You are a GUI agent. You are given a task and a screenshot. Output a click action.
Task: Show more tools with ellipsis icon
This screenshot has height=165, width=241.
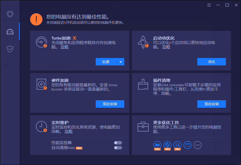tap(198, 145)
